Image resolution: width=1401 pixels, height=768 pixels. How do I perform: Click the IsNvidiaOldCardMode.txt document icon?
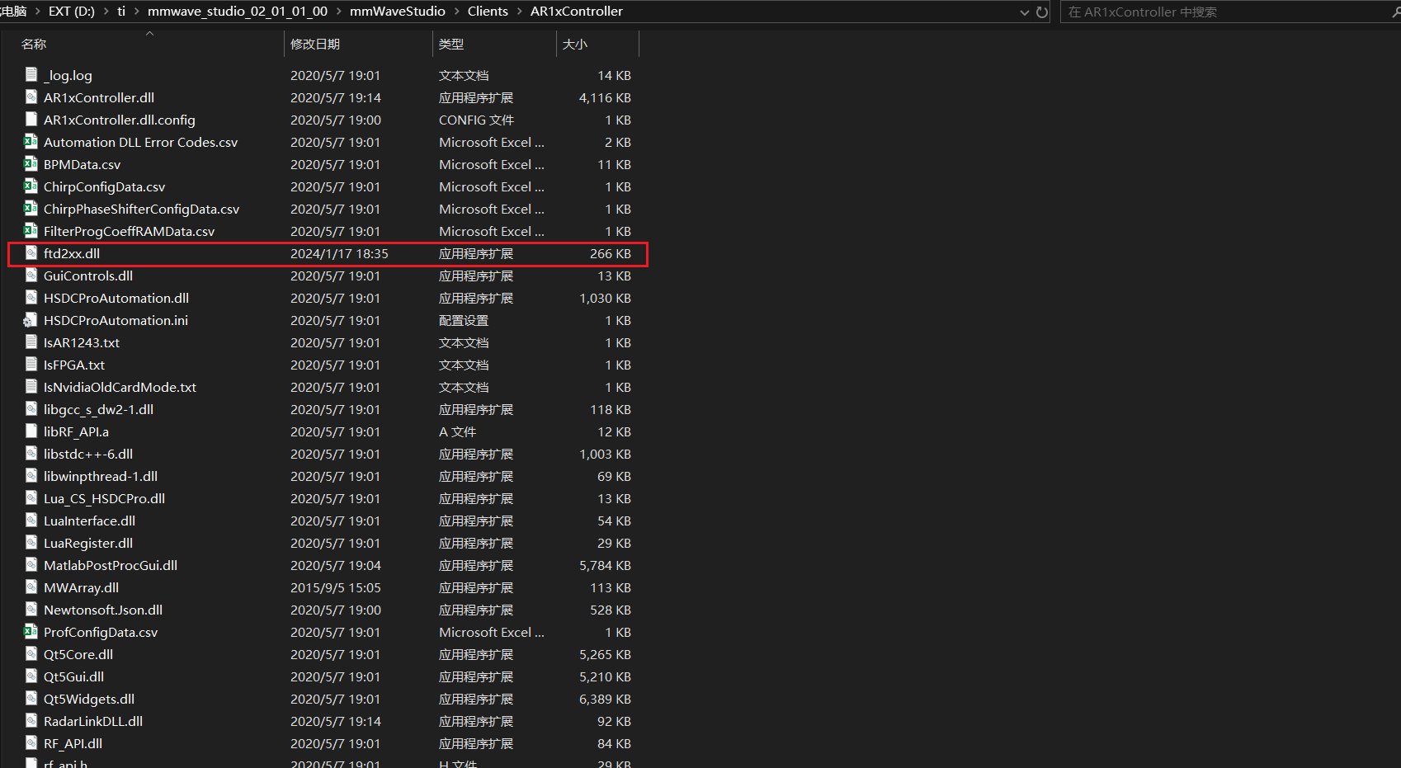(31, 387)
